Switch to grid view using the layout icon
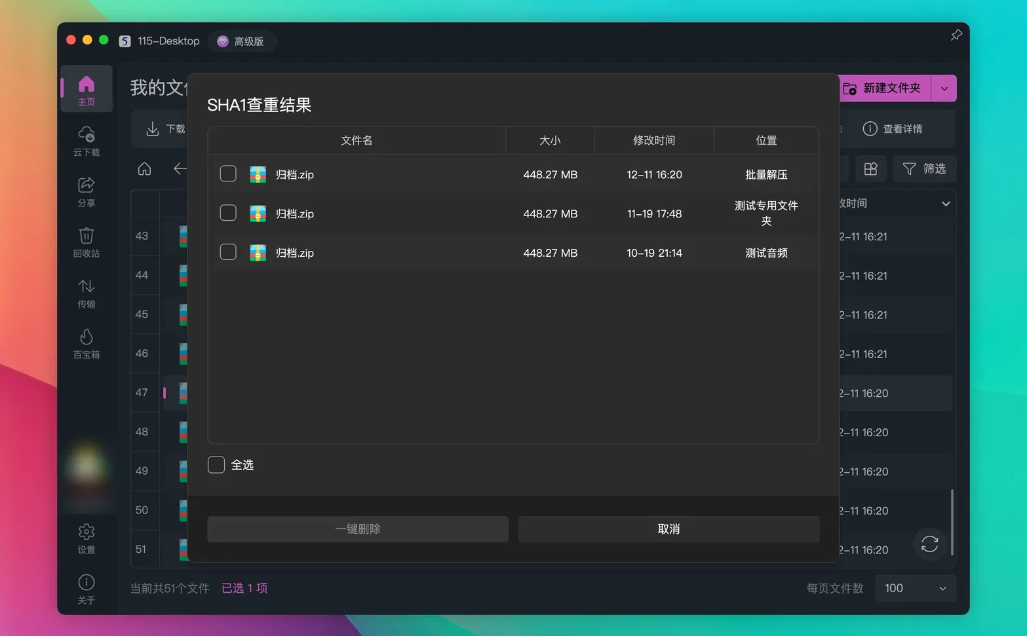Viewport: 1027px width, 636px height. [x=871, y=168]
